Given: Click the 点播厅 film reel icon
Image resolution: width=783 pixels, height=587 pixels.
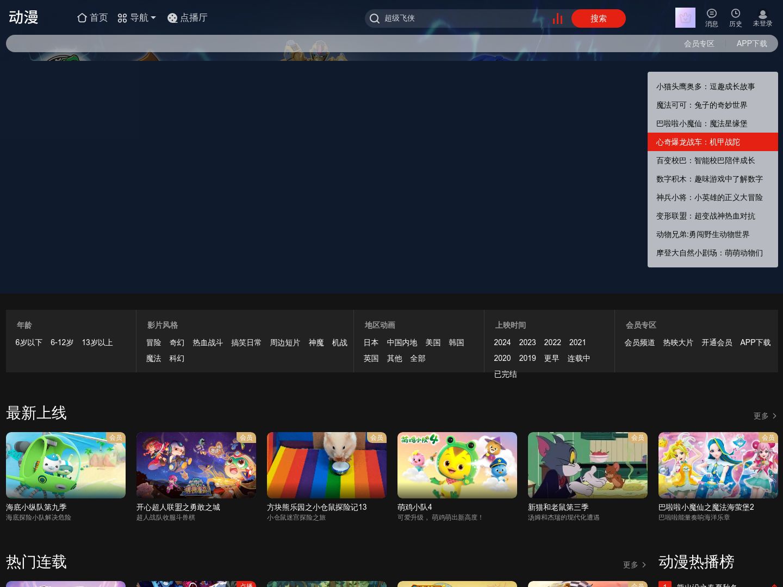Looking at the screenshot, I should (x=172, y=18).
